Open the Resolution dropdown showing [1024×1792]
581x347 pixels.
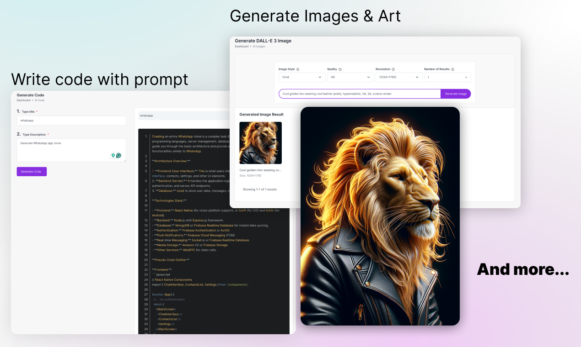(399, 77)
